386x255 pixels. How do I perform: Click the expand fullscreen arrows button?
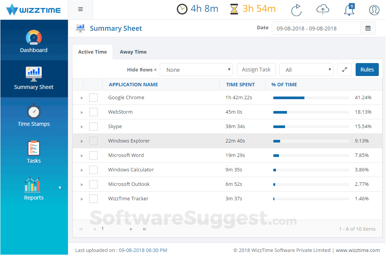[344, 70]
